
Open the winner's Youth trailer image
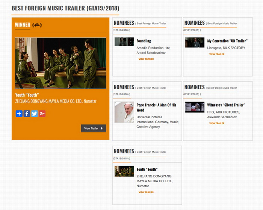click(60, 63)
